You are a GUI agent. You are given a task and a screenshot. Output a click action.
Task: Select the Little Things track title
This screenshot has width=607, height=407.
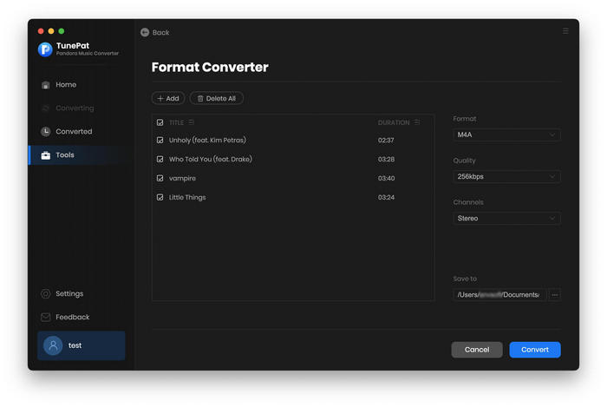click(187, 198)
